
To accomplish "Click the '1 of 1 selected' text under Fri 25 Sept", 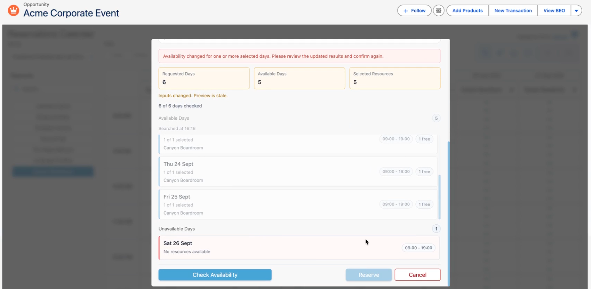I will [x=178, y=205].
